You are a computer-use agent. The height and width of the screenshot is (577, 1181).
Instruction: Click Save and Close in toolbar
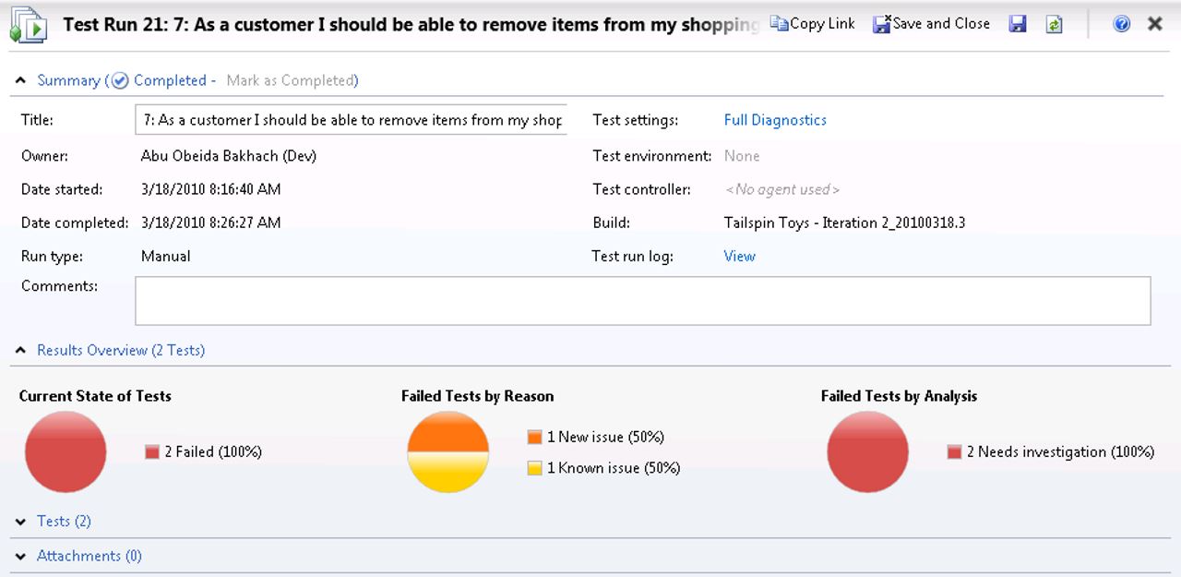tap(932, 24)
